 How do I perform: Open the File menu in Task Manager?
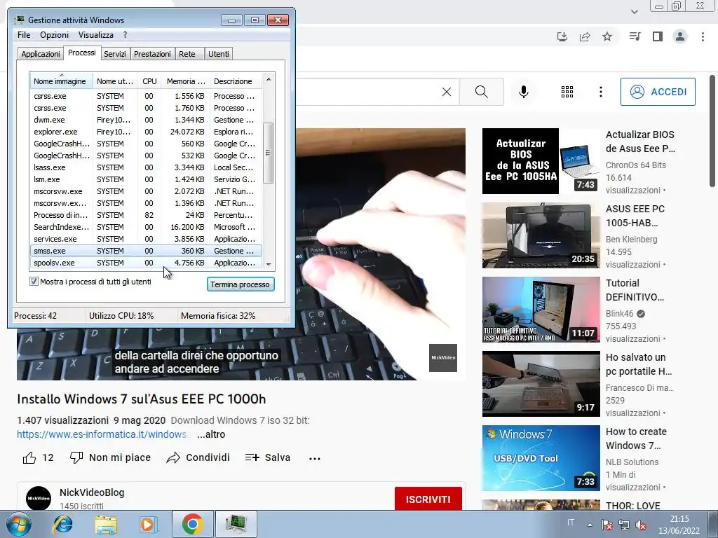tap(24, 35)
